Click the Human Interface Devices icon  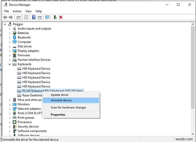pyautogui.click(x=15, y=60)
